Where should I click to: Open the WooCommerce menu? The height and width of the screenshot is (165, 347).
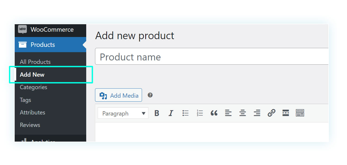pos(50,30)
